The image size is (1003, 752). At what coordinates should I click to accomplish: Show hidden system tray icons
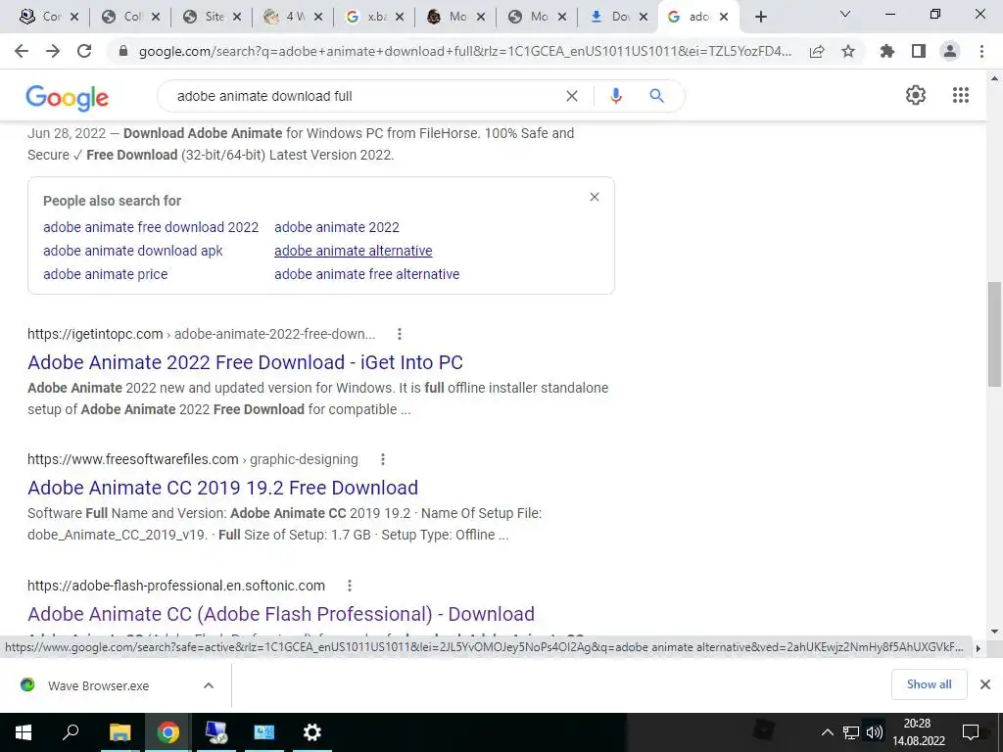tap(827, 732)
